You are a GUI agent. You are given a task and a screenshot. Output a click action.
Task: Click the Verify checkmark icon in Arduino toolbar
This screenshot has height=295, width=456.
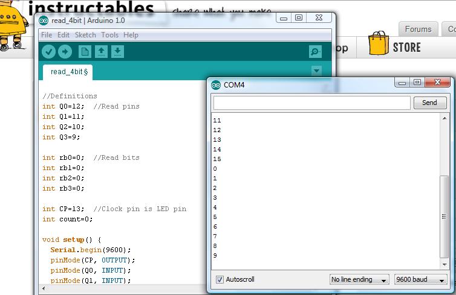click(48, 52)
